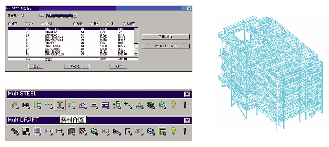Open the portal frame building tool in MultiSTEEL

[83, 105]
